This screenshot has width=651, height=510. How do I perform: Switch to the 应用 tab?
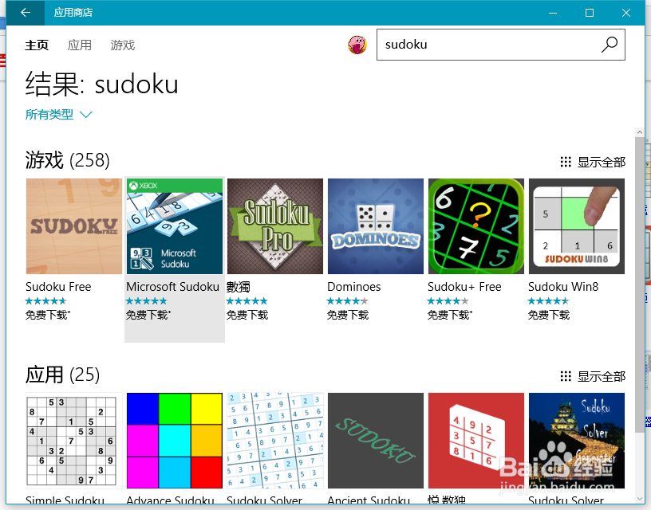tap(79, 45)
